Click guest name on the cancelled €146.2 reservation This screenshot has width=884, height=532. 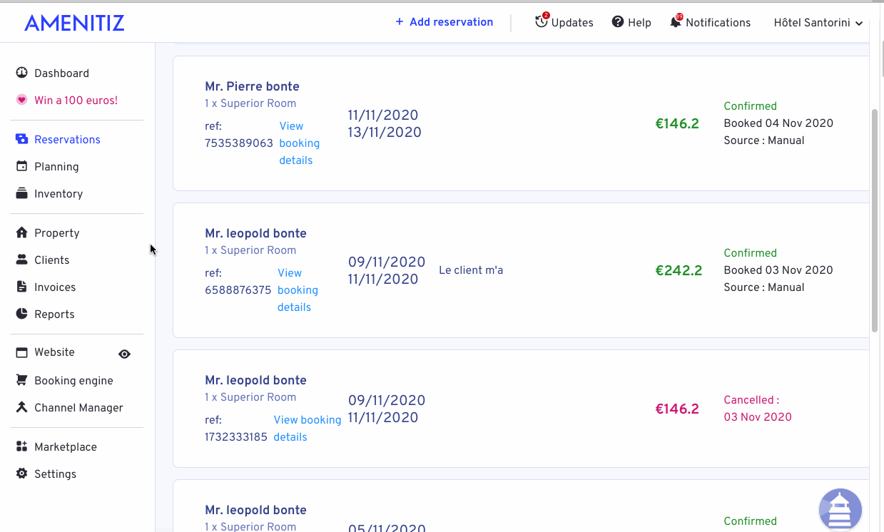tap(255, 380)
